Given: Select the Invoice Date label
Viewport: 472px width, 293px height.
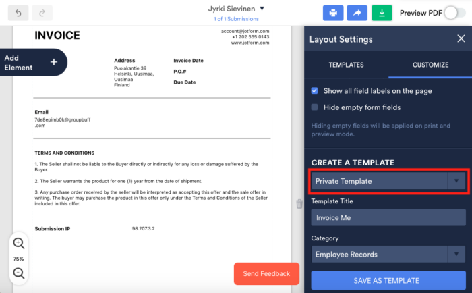Looking at the screenshot, I should 188,61.
